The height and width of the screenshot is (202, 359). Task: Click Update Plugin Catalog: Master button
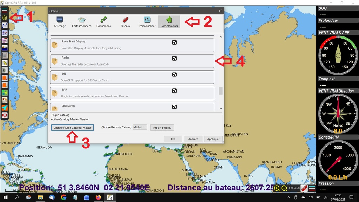[x=72, y=128]
